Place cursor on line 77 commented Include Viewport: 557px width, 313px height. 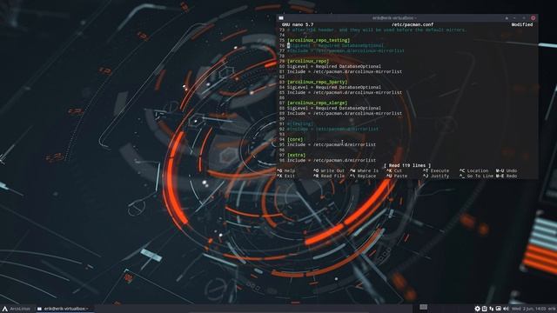point(346,50)
